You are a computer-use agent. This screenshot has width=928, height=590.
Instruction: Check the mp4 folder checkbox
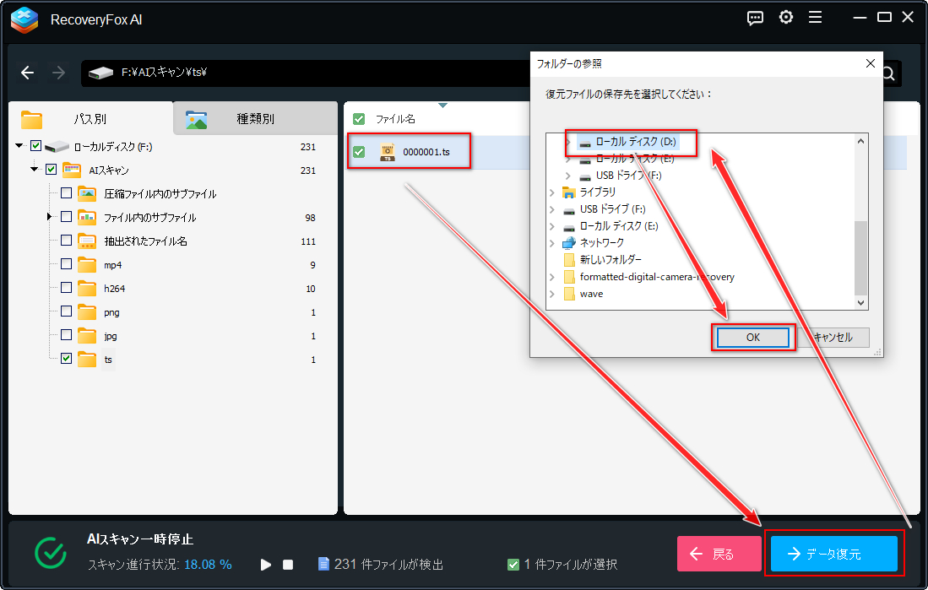click(66, 264)
